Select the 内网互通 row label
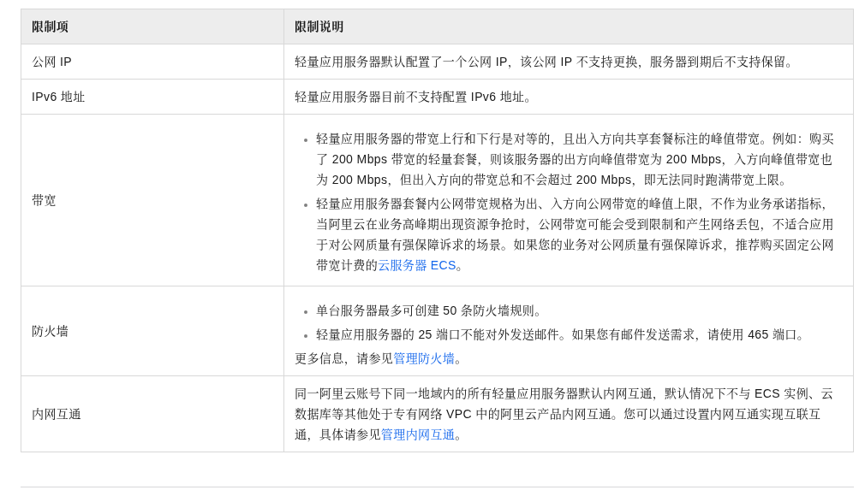The image size is (865, 496). coord(57,415)
